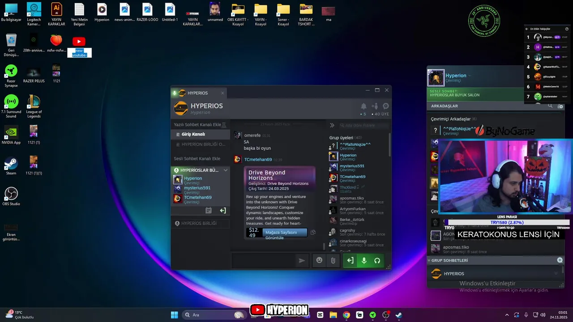
Task: Open Drive Beyond Horizons game card title
Action: (x=267, y=175)
